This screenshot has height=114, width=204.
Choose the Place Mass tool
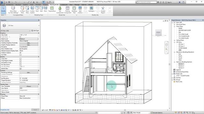coord(27,10)
